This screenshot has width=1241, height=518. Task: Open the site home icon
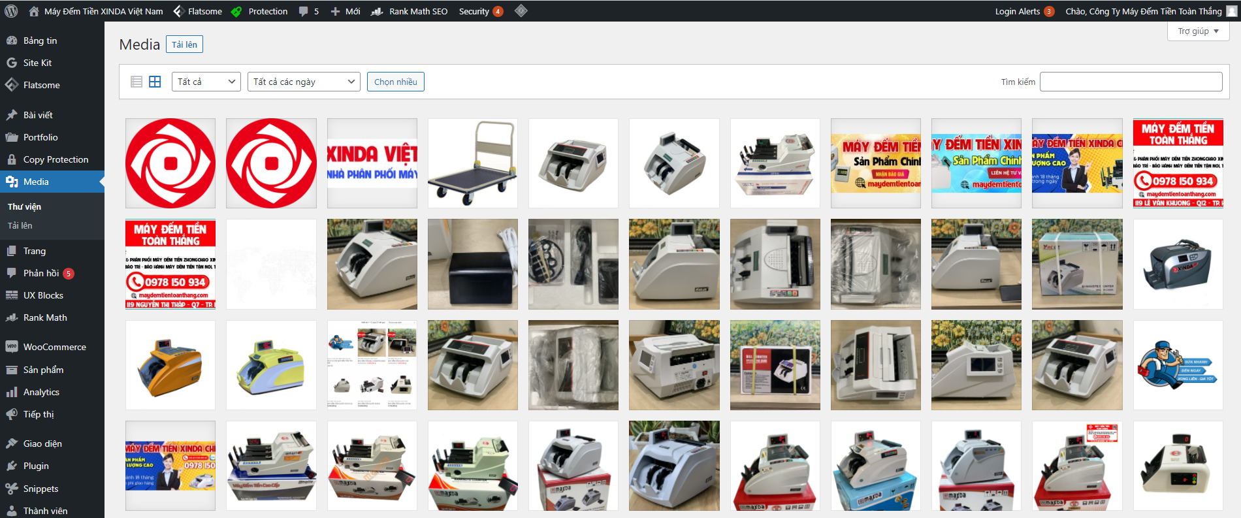pos(34,11)
